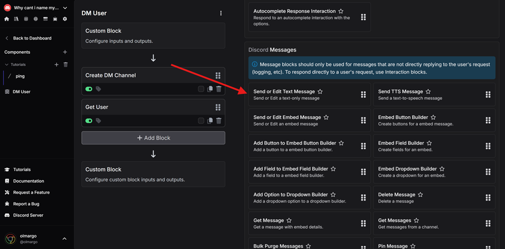Check the Get User checkbox
505x249 pixels.
(201, 121)
